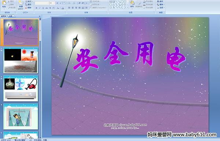Viewport: 220px width, 141px height.
Task: Toggle Bold formatting
Action: pos(36,8)
